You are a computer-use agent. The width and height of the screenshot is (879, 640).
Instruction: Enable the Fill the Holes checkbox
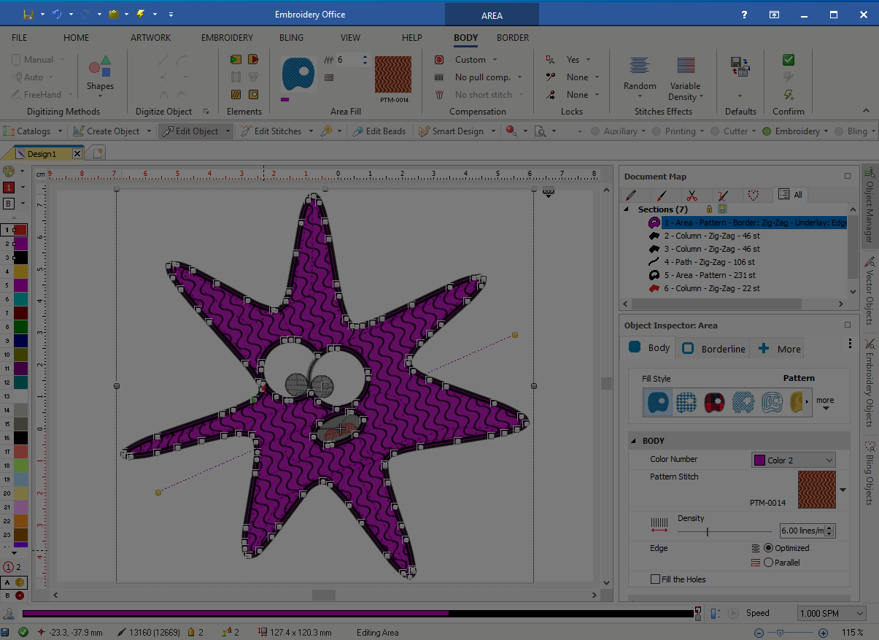[655, 579]
